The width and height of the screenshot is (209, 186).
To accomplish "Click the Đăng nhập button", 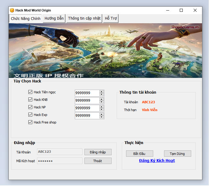I will [x=98, y=152].
